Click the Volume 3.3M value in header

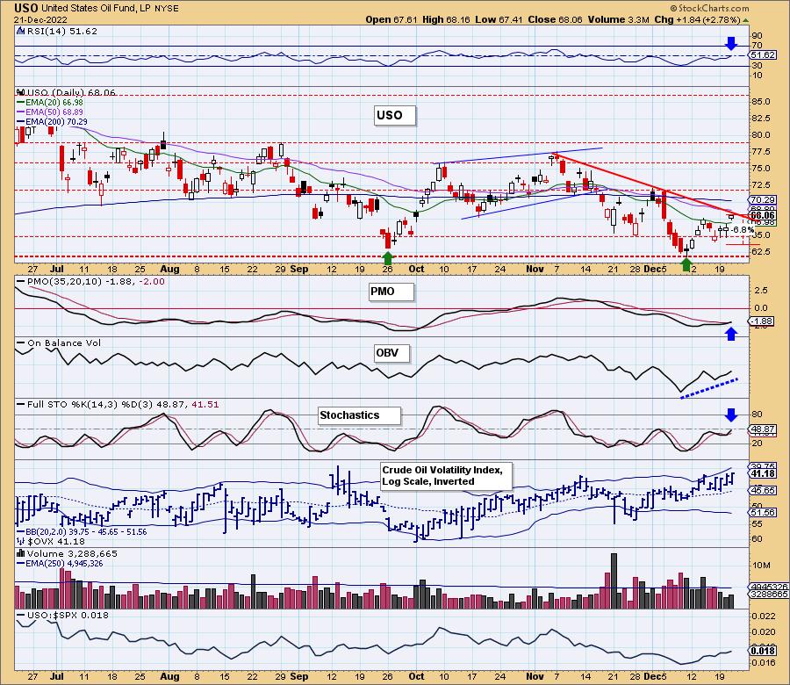pos(618,19)
